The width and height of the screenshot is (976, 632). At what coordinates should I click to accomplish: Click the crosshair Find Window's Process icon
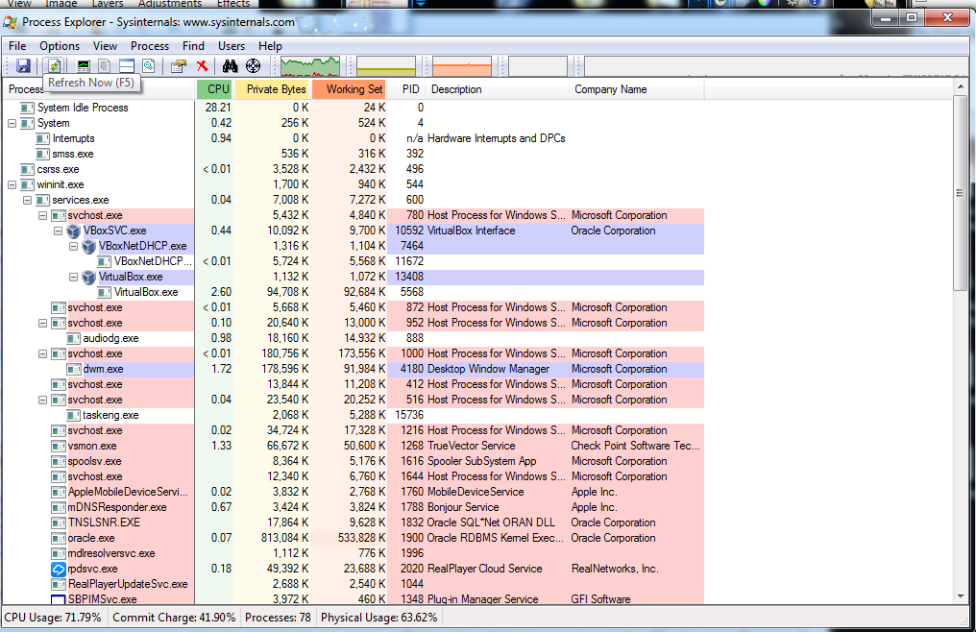click(x=253, y=66)
